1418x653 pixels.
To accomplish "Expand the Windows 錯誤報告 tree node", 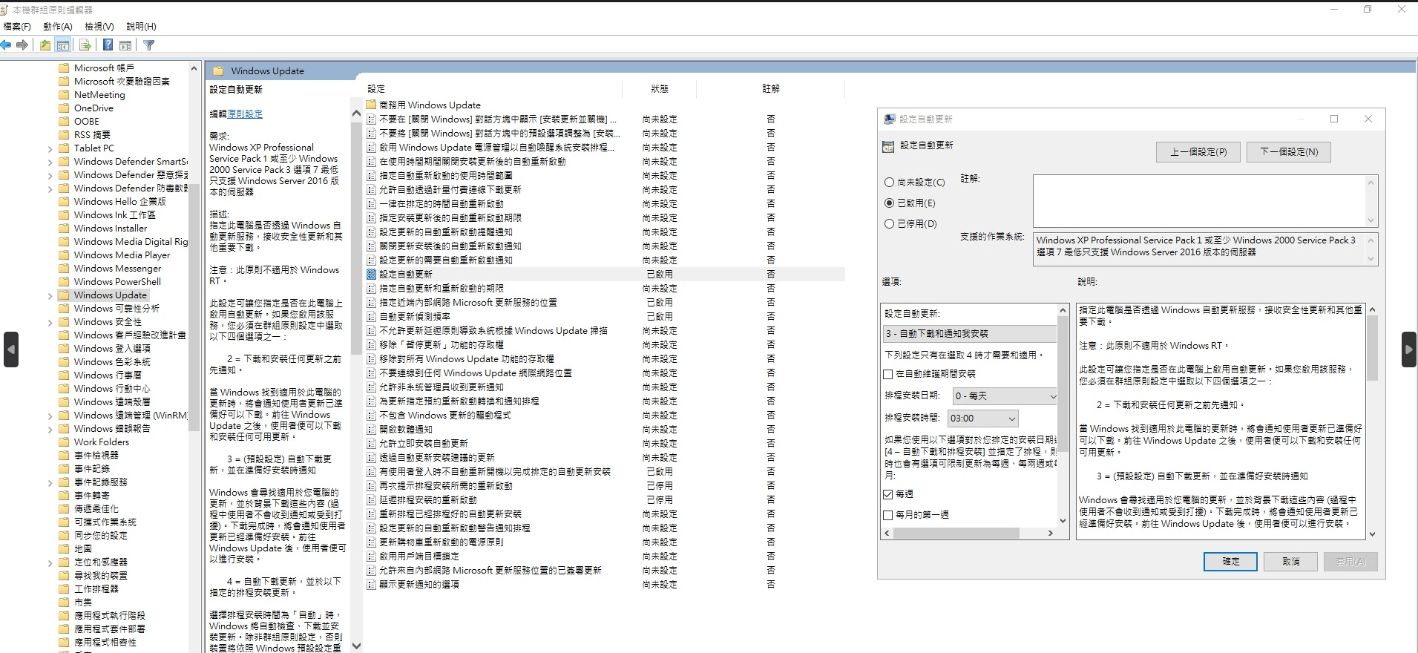I will [50, 429].
